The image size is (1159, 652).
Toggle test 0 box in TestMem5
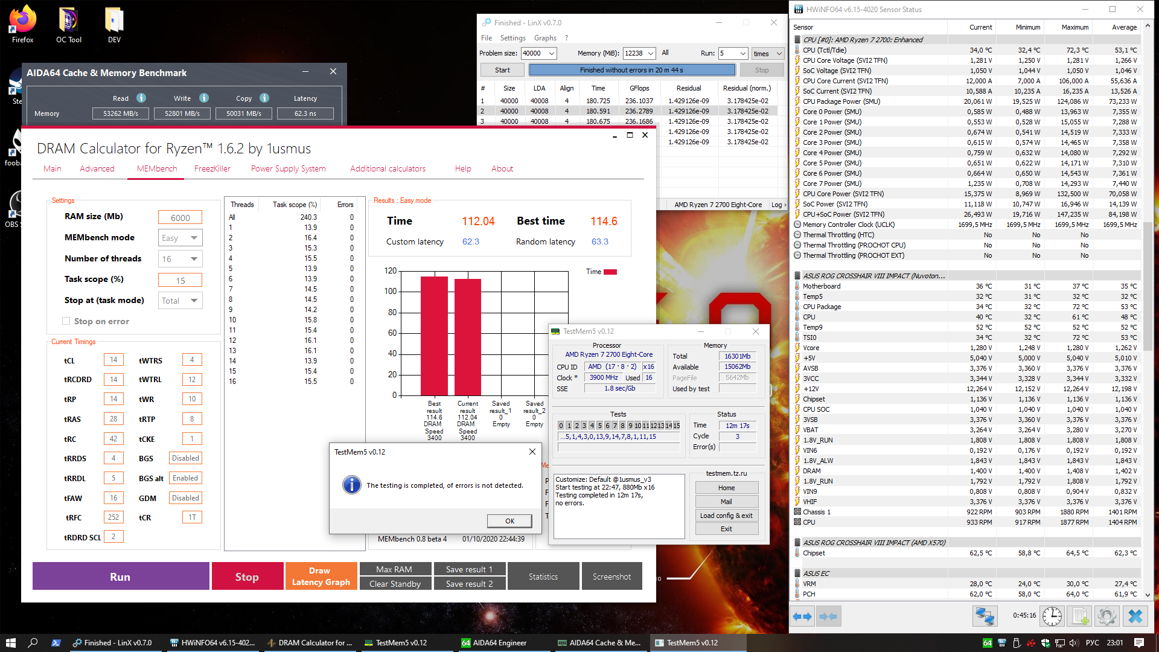561,426
